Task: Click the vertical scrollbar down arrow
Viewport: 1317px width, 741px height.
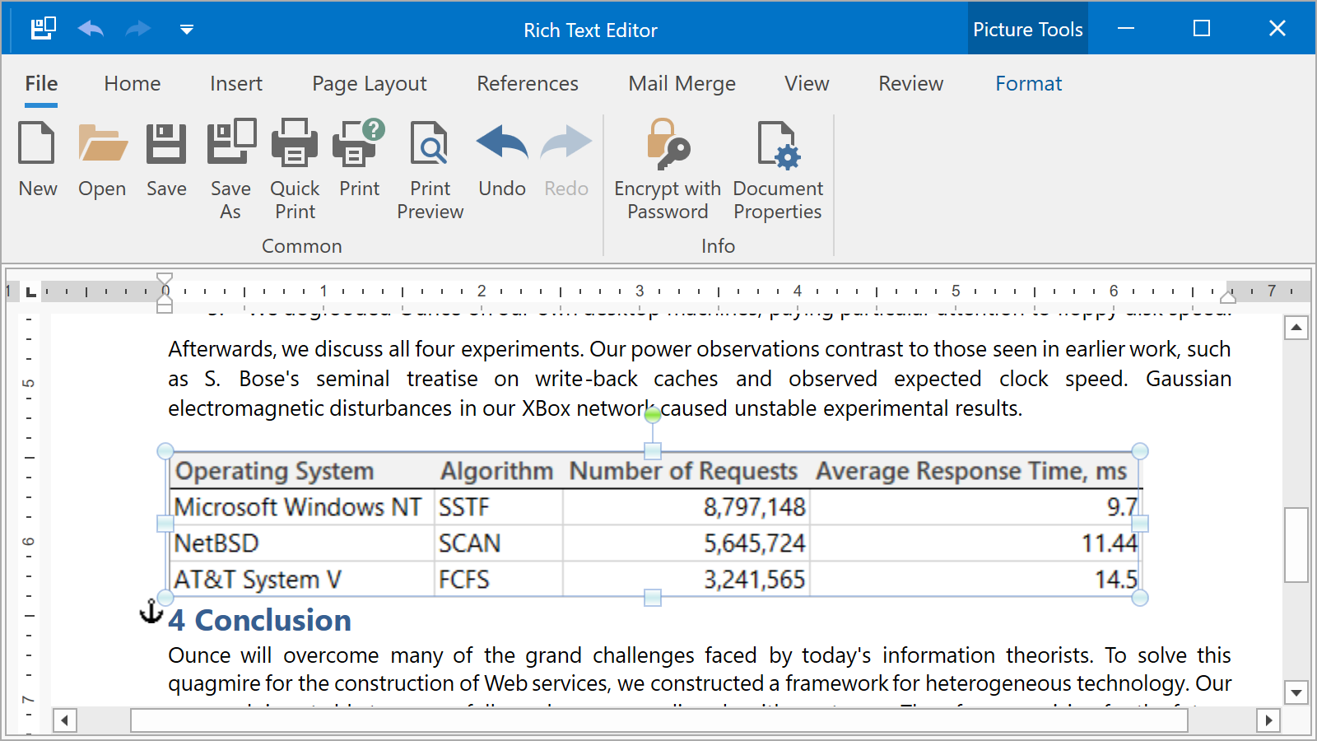Action: click(x=1296, y=692)
